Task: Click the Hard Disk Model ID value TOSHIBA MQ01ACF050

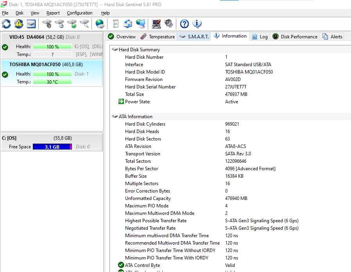Action: click(x=249, y=72)
